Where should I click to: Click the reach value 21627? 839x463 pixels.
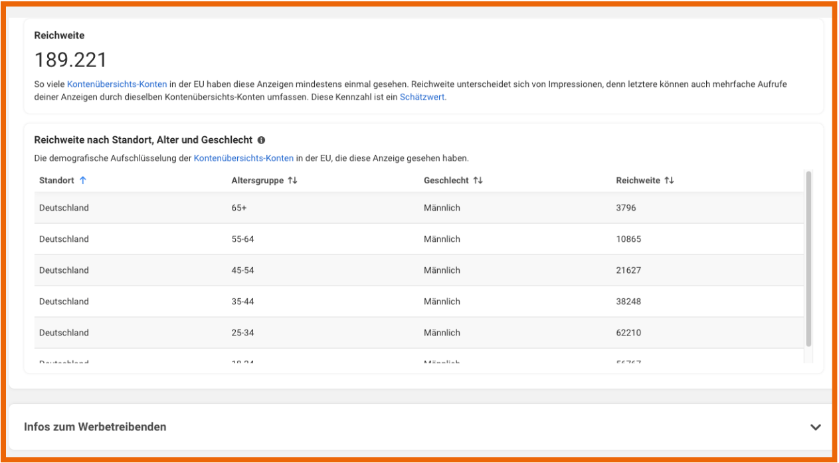coord(628,270)
